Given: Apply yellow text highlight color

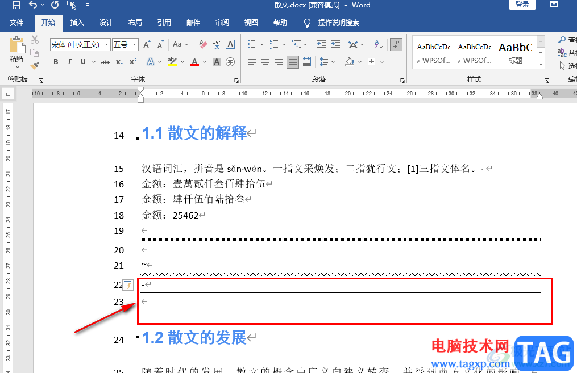Looking at the screenshot, I should (x=172, y=62).
